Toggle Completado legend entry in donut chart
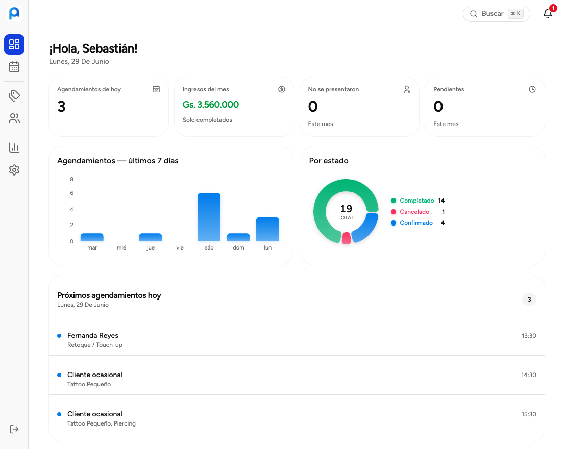Screen dimensions: 565x449 click(417, 201)
